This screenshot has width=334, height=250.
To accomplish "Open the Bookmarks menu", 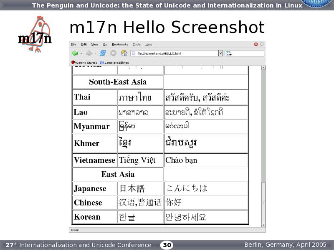I will (120, 44).
